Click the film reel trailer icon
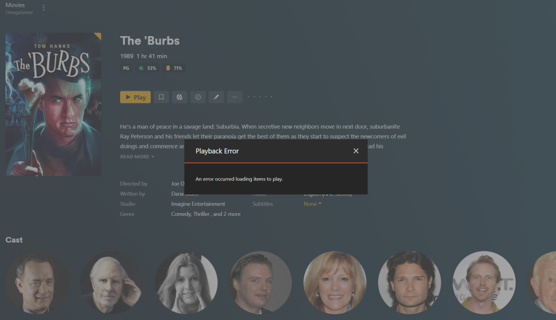This screenshot has height=320, width=556. click(x=180, y=97)
